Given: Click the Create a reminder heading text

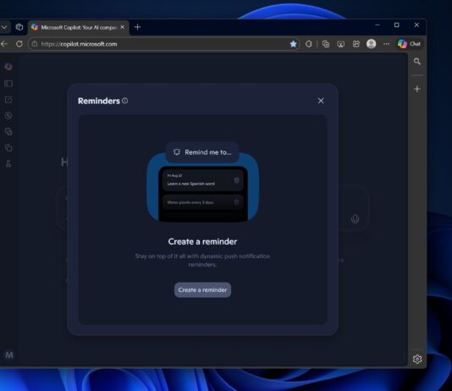Looking at the screenshot, I should pos(202,241).
